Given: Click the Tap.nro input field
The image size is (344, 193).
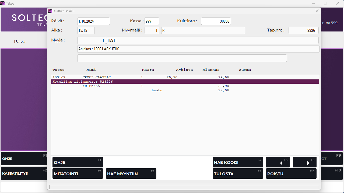Looking at the screenshot, I should click(x=303, y=30).
